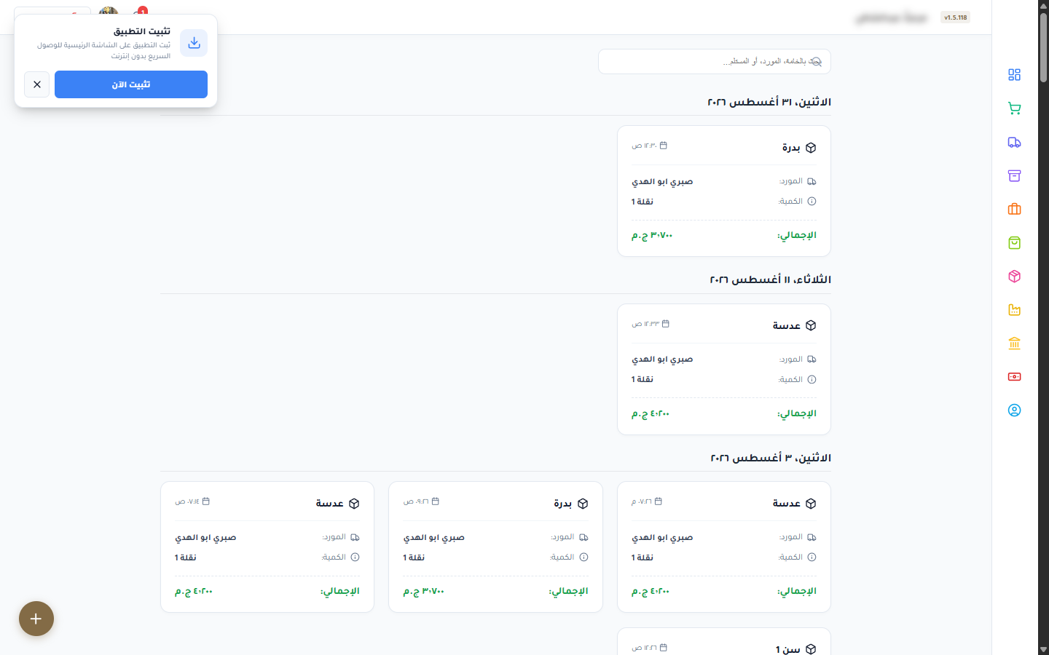Click the calendar icon on the 07:14 card
The image size is (1049, 655).
pos(206,501)
